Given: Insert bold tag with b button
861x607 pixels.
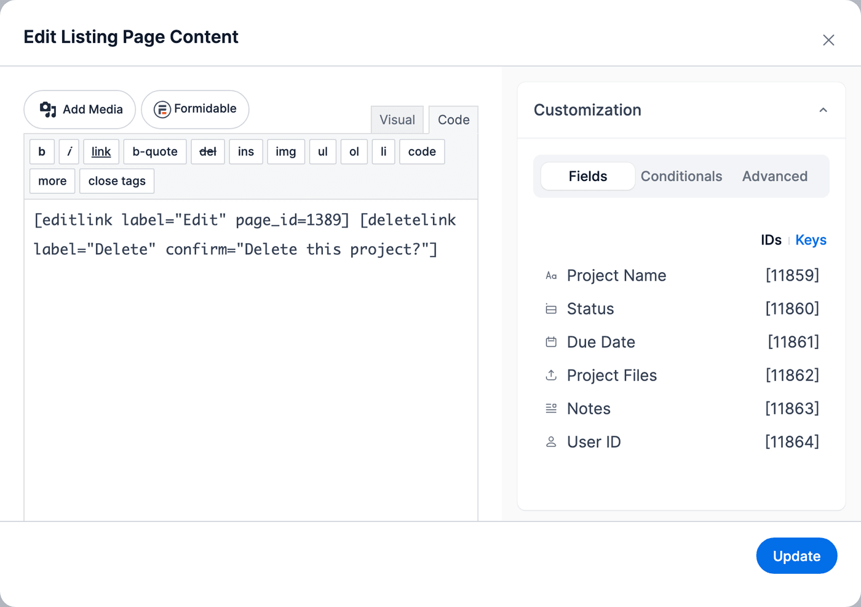Looking at the screenshot, I should tap(42, 151).
